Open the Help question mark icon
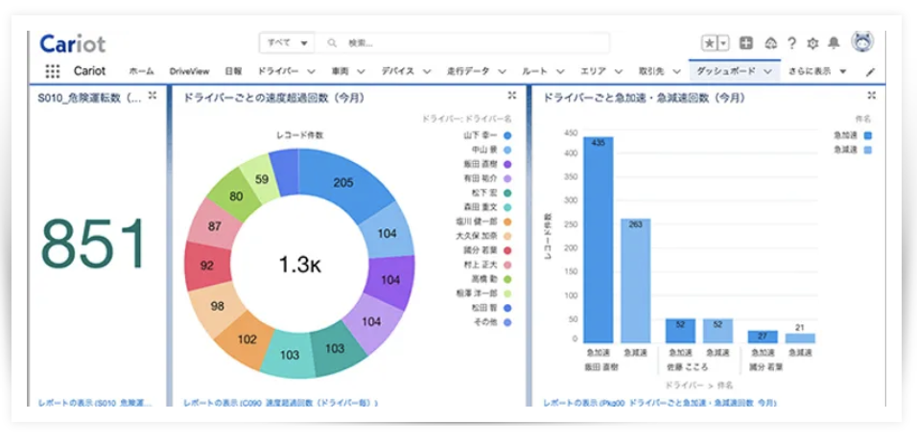This screenshot has width=917, height=443. click(x=791, y=43)
